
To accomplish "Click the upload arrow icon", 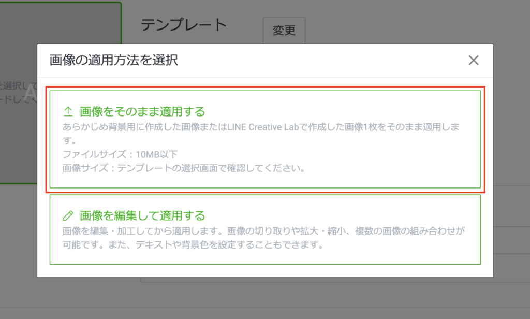I will coord(68,112).
